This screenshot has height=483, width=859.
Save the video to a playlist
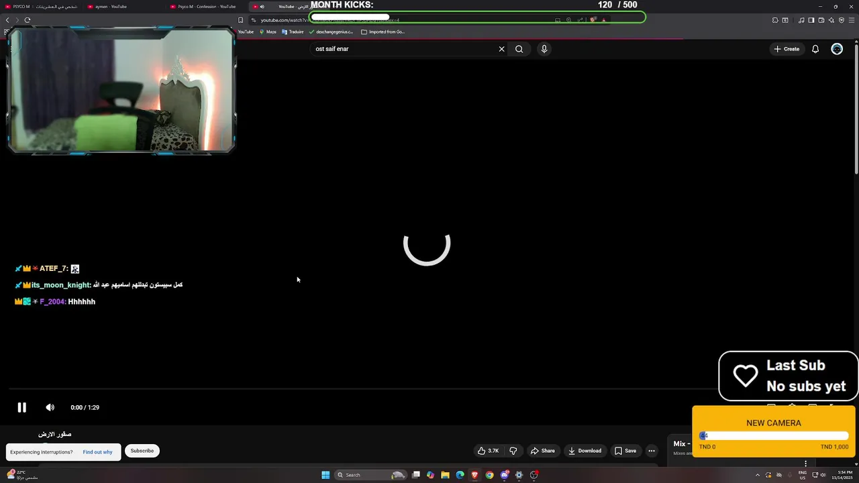(x=625, y=451)
